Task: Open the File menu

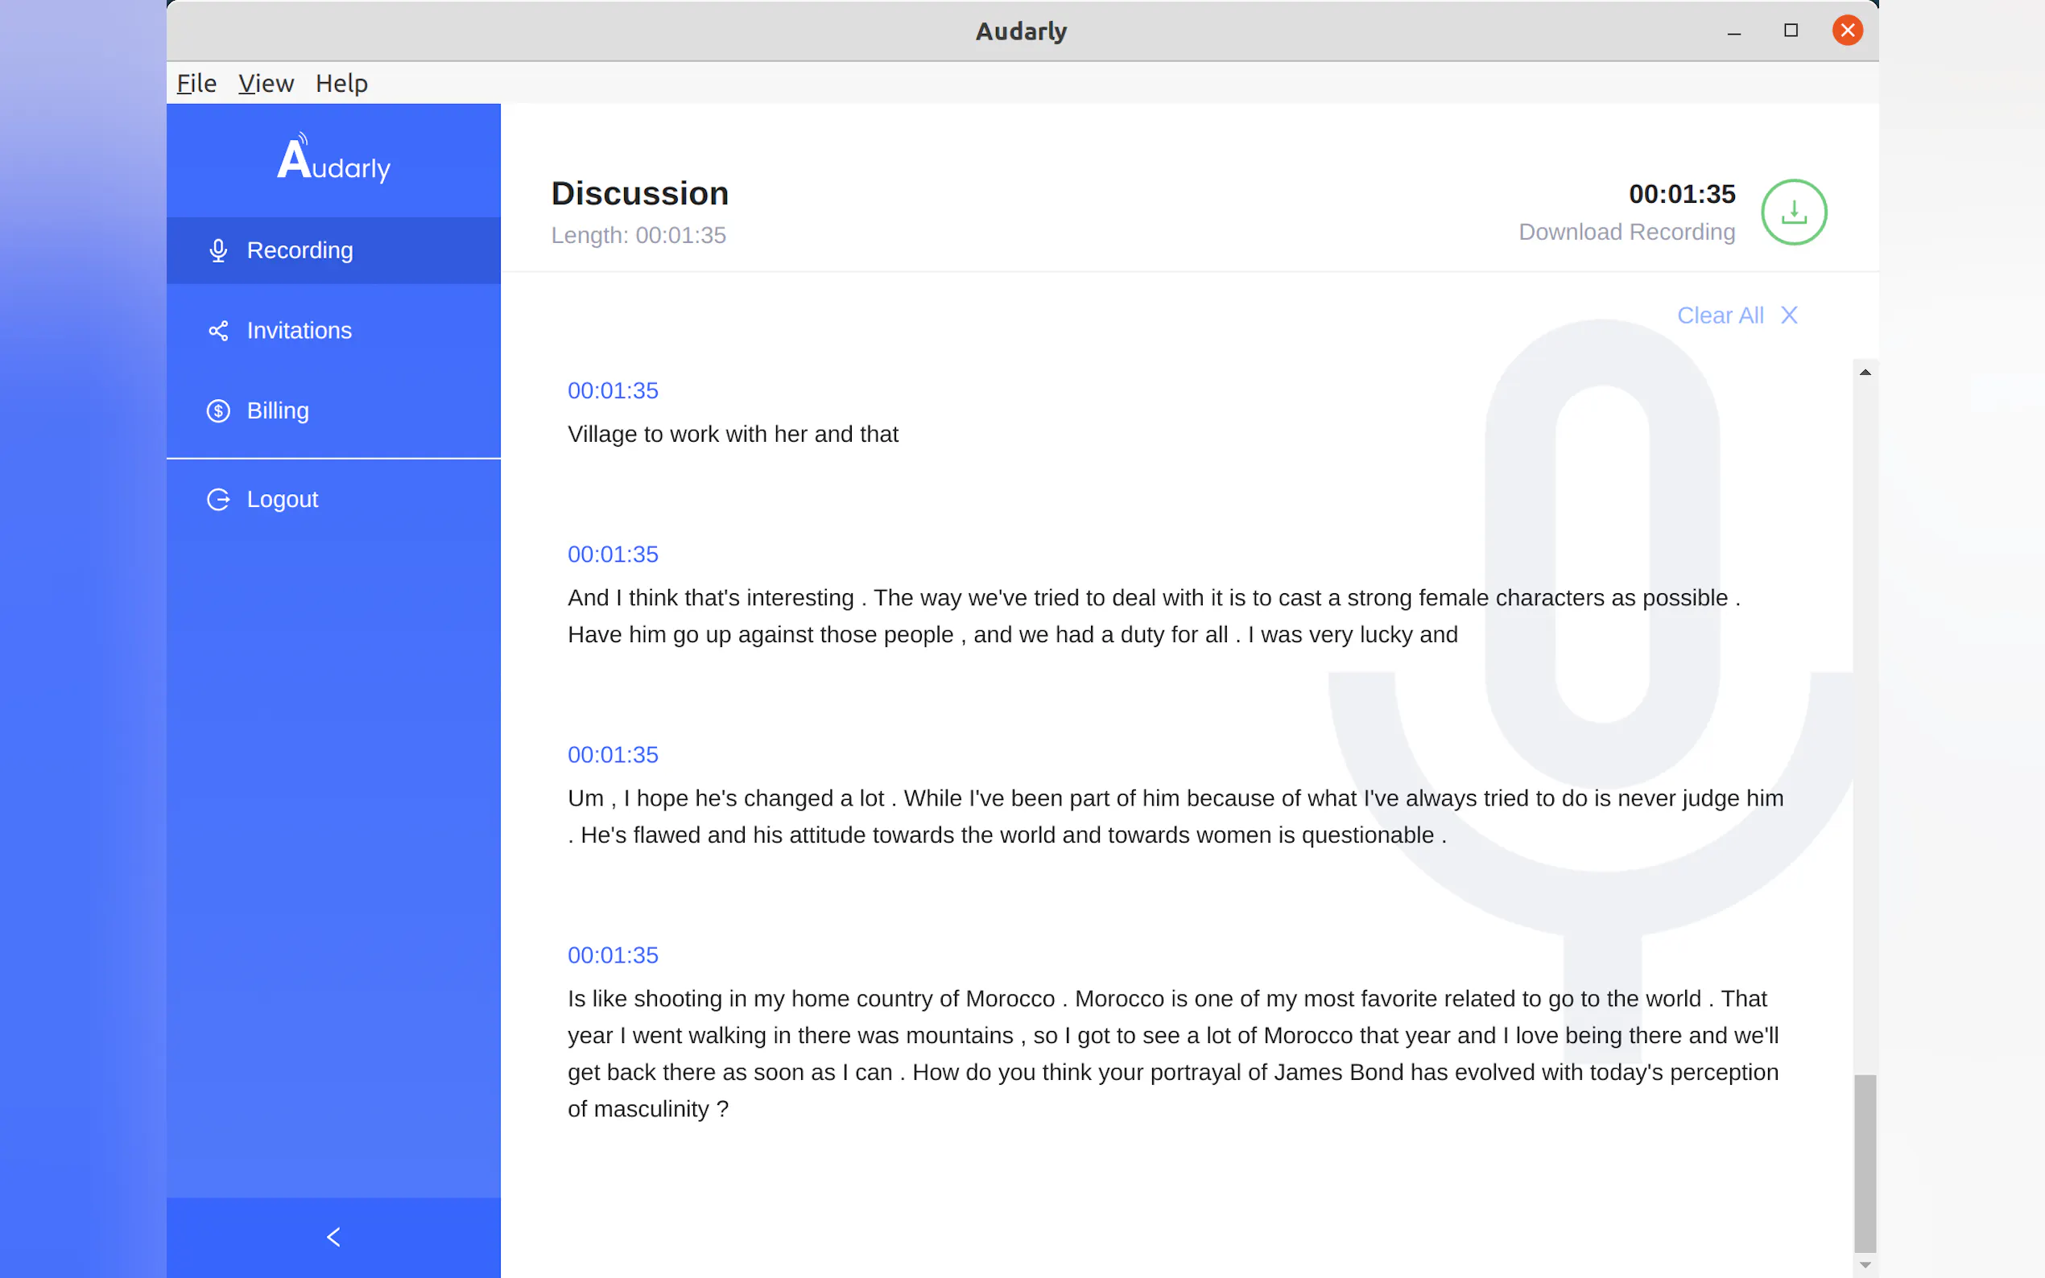Action: click(196, 84)
